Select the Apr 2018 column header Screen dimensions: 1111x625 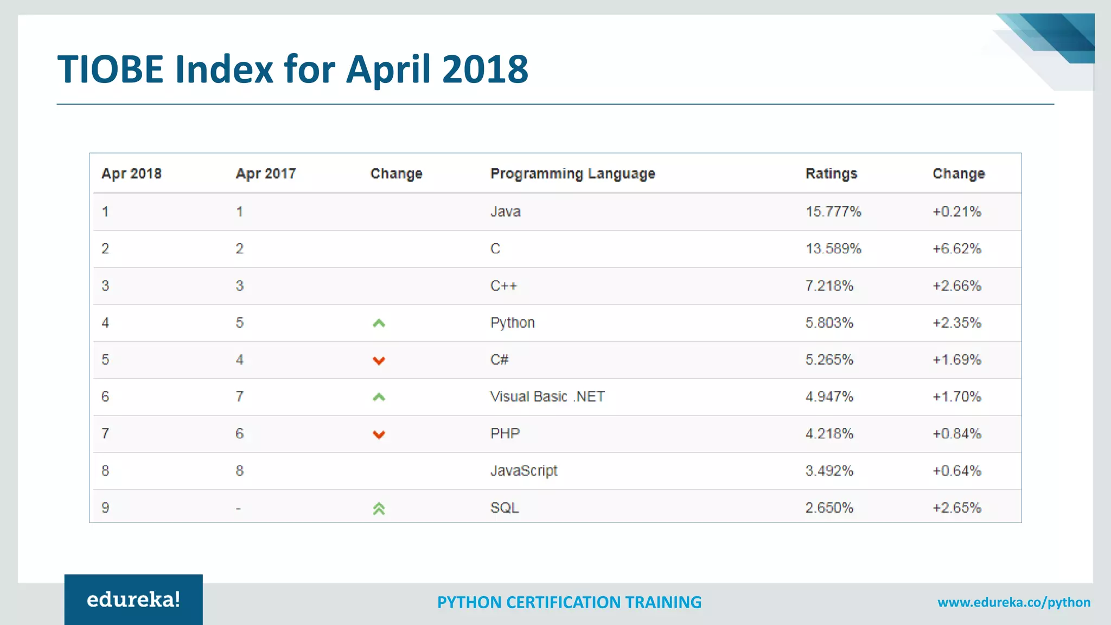pyautogui.click(x=131, y=174)
